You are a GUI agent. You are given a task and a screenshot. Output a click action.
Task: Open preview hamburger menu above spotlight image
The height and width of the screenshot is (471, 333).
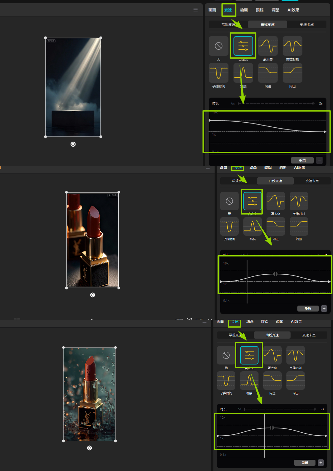tap(195, 10)
